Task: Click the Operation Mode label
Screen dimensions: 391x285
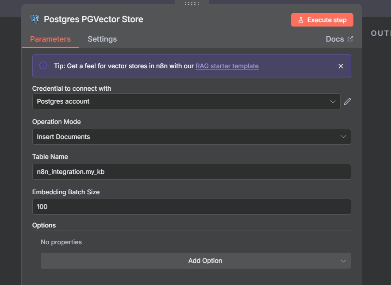Action: click(56, 122)
